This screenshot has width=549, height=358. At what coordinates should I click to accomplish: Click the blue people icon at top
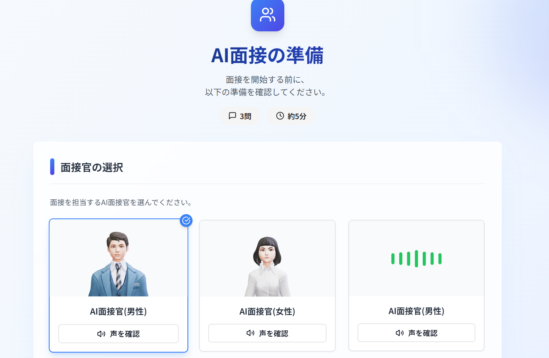coord(268,15)
